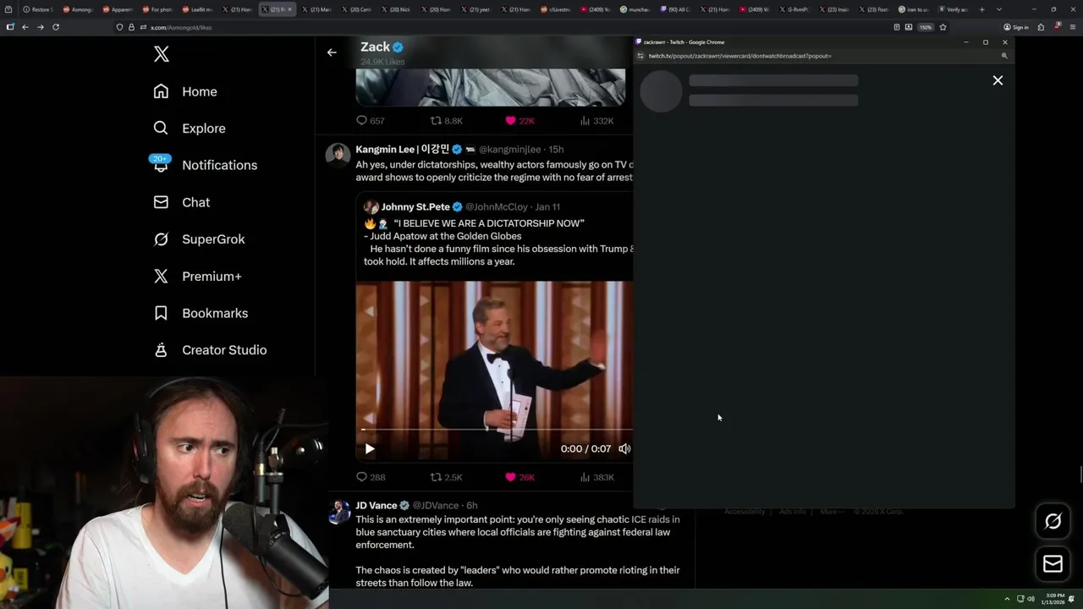
Task: Click the site padlock icon
Action: coord(131,27)
